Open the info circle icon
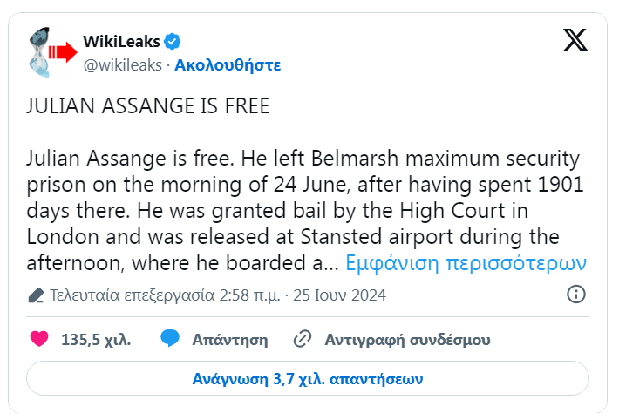The width and height of the screenshot is (619, 420). click(575, 295)
